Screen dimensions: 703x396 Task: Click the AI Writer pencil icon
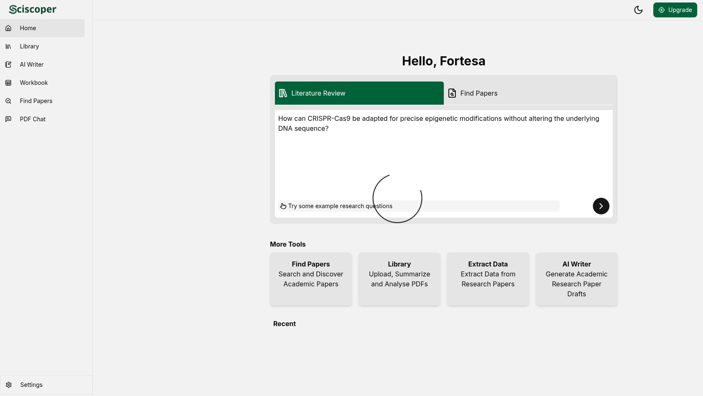pos(8,65)
